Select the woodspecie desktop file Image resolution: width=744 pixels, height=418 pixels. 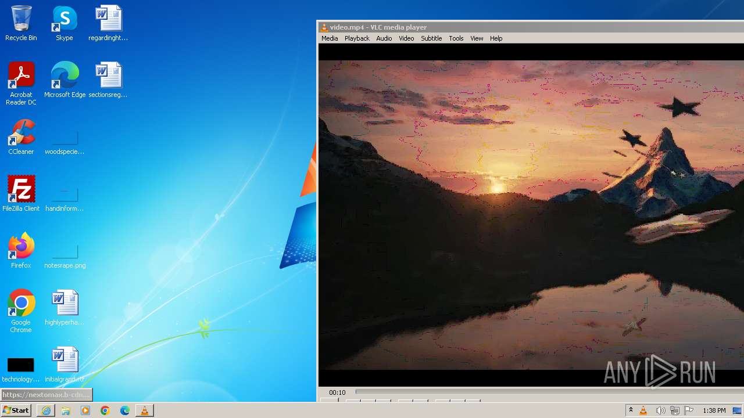65,143
